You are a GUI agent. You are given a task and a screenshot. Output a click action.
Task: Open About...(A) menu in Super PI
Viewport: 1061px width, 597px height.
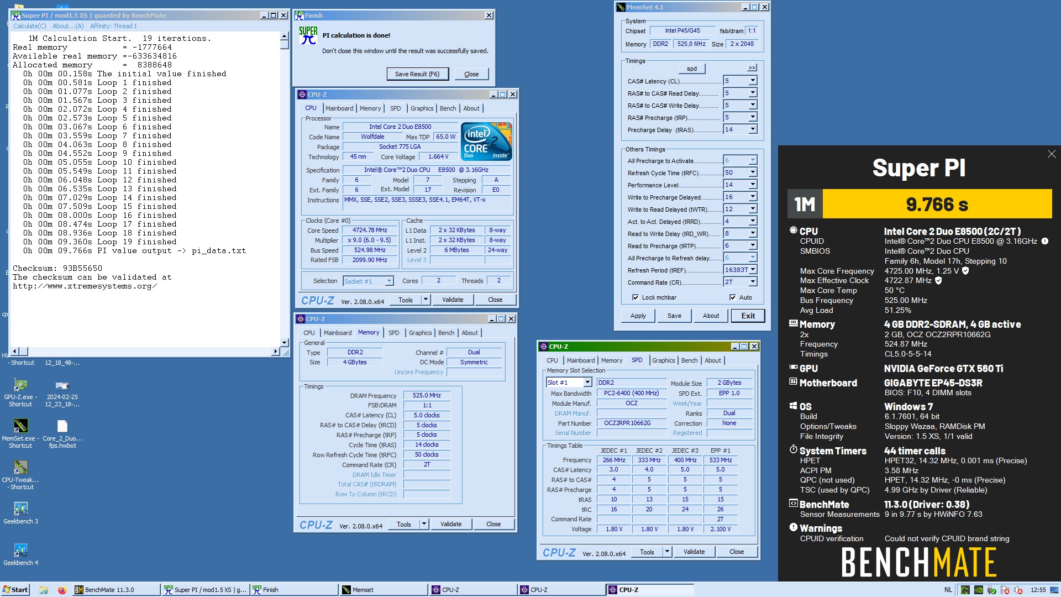coord(68,26)
